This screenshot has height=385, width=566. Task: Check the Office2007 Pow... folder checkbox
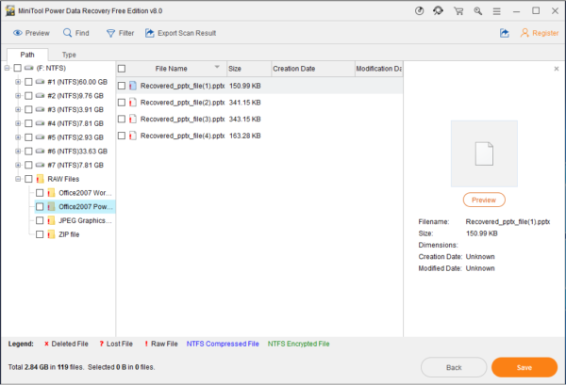coord(40,207)
